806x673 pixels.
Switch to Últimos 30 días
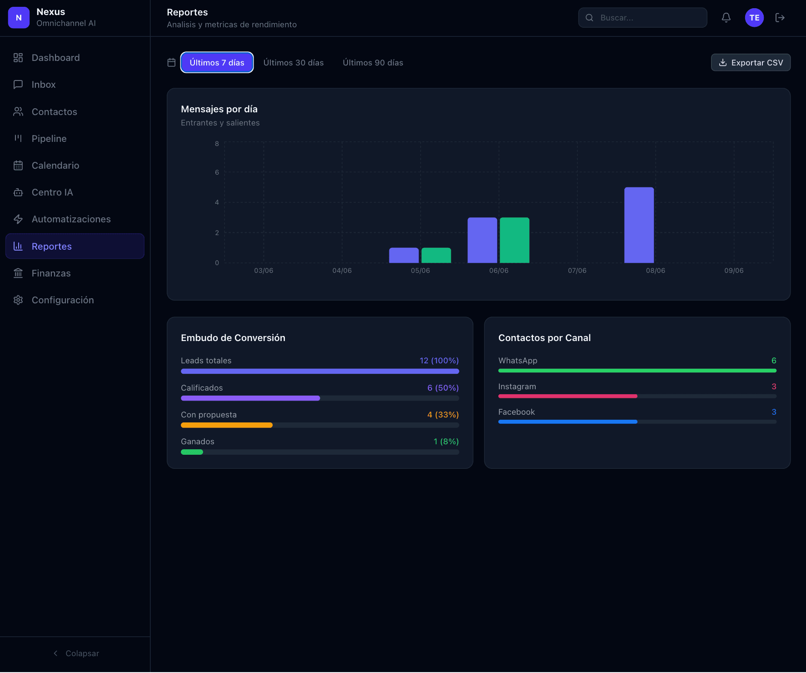(x=294, y=63)
